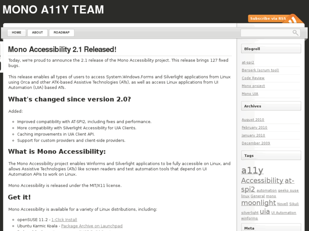Click heading "What is Mono Accessibility:"

tap(57, 152)
